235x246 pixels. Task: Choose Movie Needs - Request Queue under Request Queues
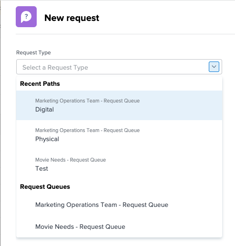click(x=119, y=226)
